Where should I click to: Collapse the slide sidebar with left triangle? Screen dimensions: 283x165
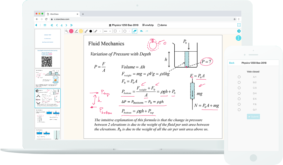[x=36, y=25]
